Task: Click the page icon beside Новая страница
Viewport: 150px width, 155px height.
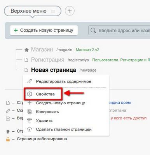Action: click(x=26, y=70)
